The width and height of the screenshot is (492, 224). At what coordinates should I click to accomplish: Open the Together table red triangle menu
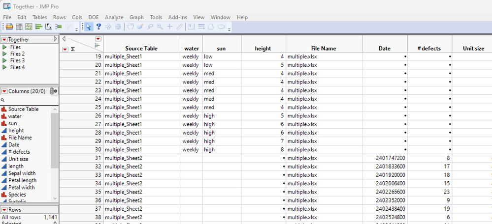click(x=4, y=39)
